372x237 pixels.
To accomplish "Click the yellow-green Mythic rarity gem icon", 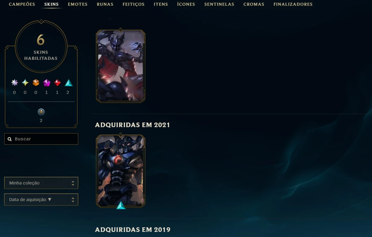I will 25,83.
